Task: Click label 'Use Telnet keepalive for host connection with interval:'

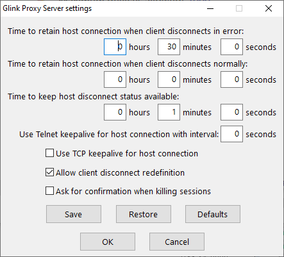Action: coord(119,135)
